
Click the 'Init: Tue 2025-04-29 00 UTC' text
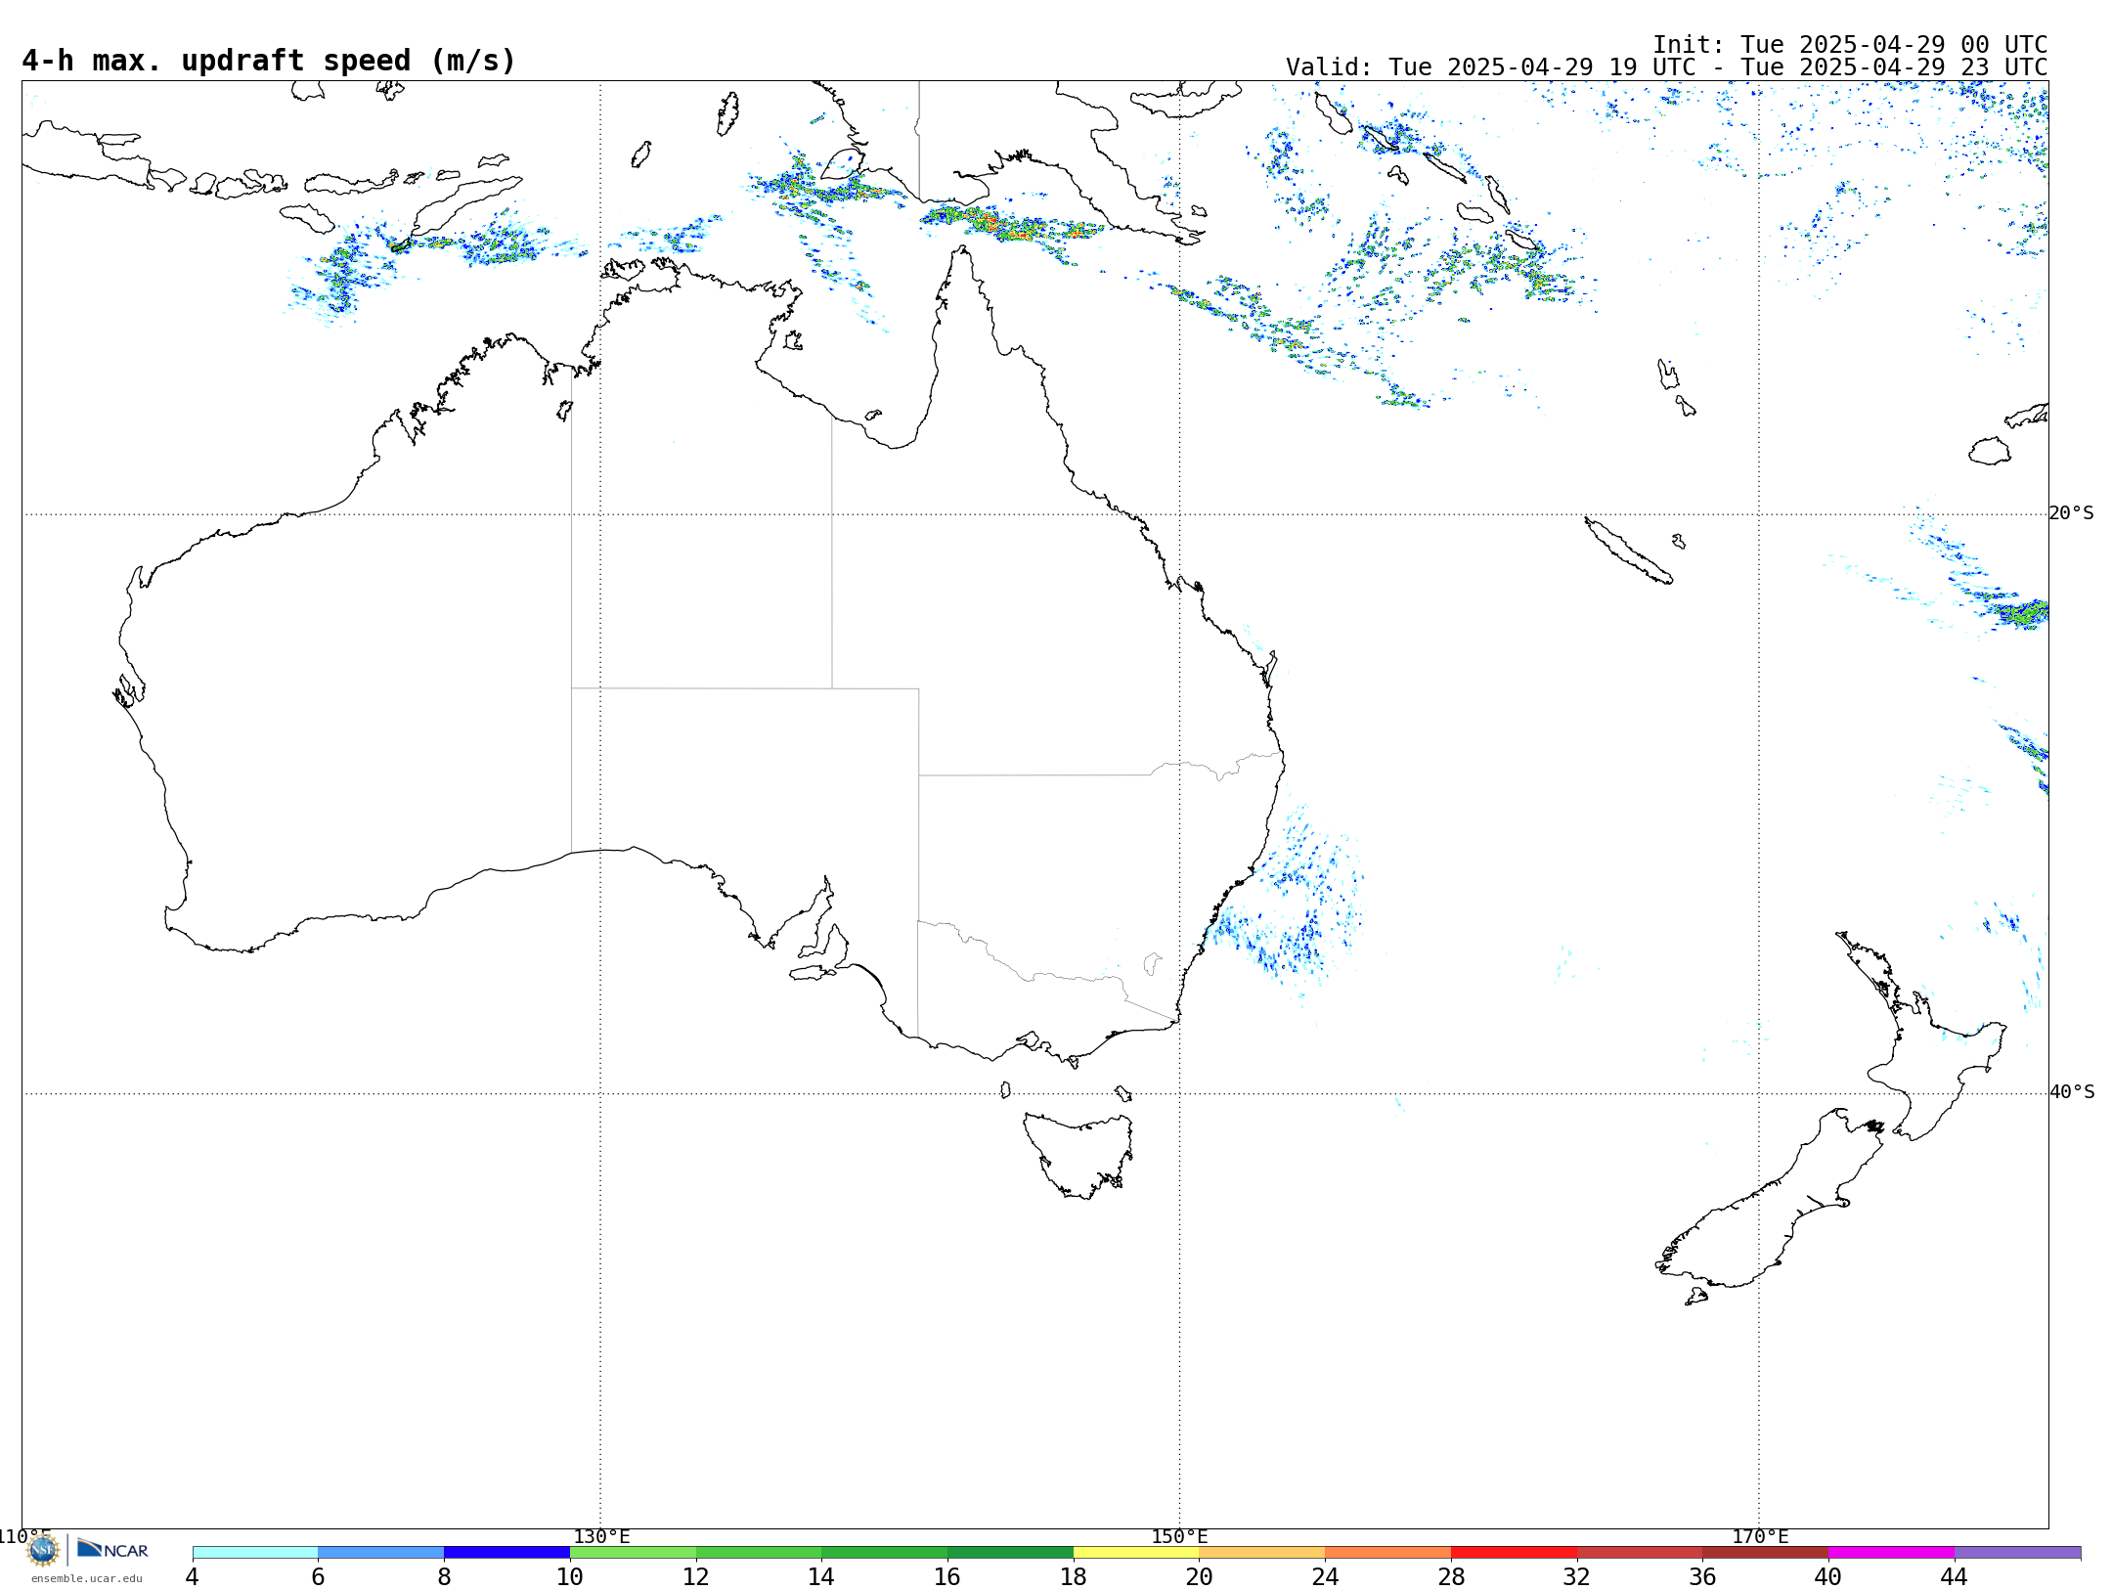coord(1850,45)
